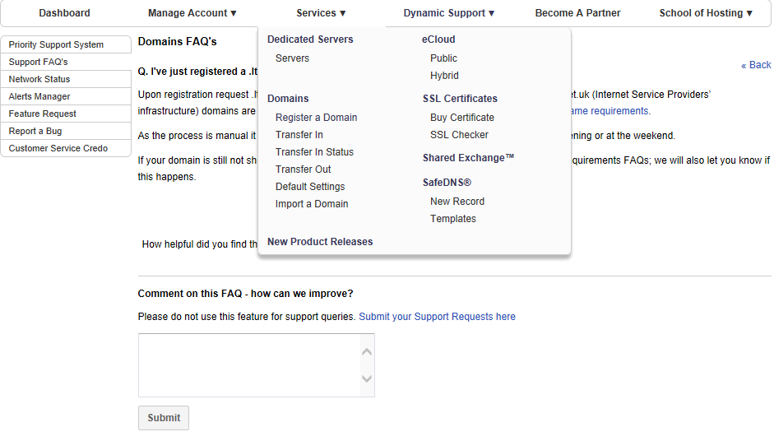Open Submit your Support Requests here link
Image resolution: width=774 pixels, height=441 pixels.
point(437,317)
